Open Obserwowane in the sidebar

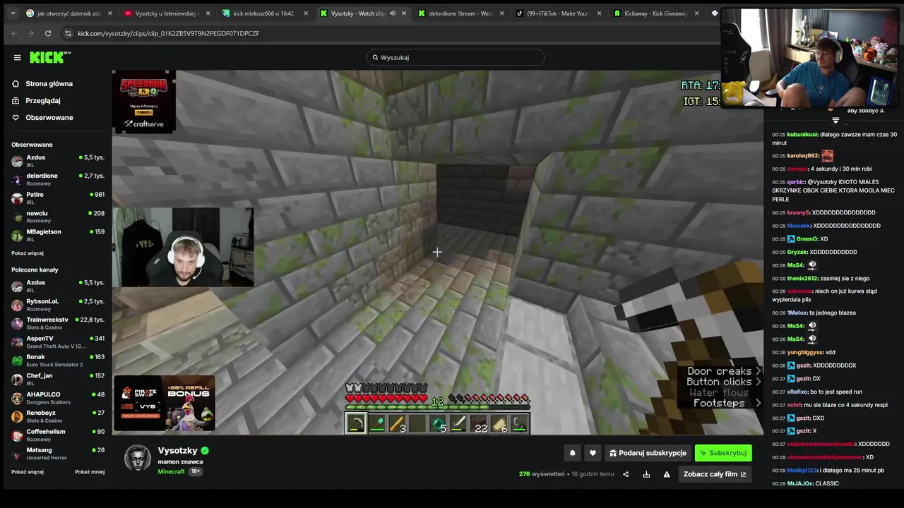(x=49, y=117)
